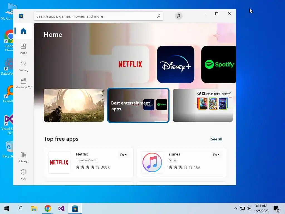Click the Microsoft Store logo in title bar
The width and height of the screenshot is (285, 214).
pos(21,16)
